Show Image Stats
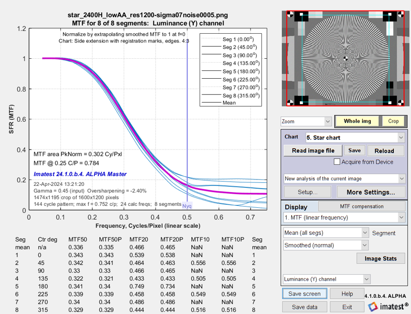The height and width of the screenshot is (314, 411). (380, 258)
